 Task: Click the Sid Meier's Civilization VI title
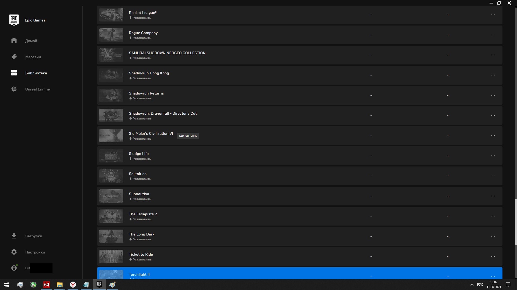point(151,133)
